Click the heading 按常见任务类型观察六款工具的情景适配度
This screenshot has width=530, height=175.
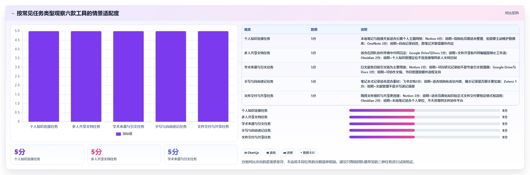68,13
